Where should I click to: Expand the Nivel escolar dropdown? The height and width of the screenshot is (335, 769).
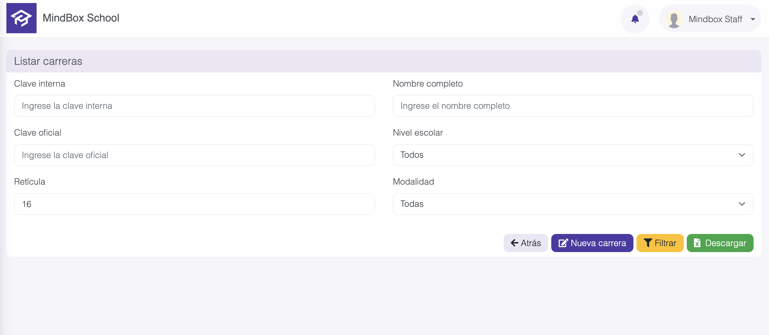[573, 155]
